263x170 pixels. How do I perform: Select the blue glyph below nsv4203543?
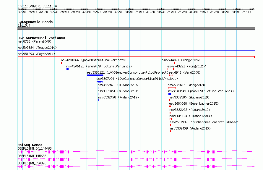point(170,94)
